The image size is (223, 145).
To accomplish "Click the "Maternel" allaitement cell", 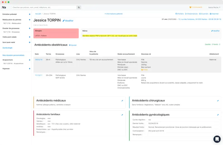I will 213,60.
